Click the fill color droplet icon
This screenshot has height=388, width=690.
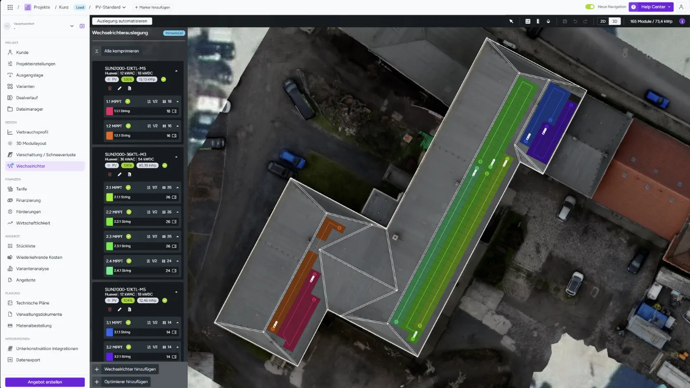pyautogui.click(x=549, y=21)
